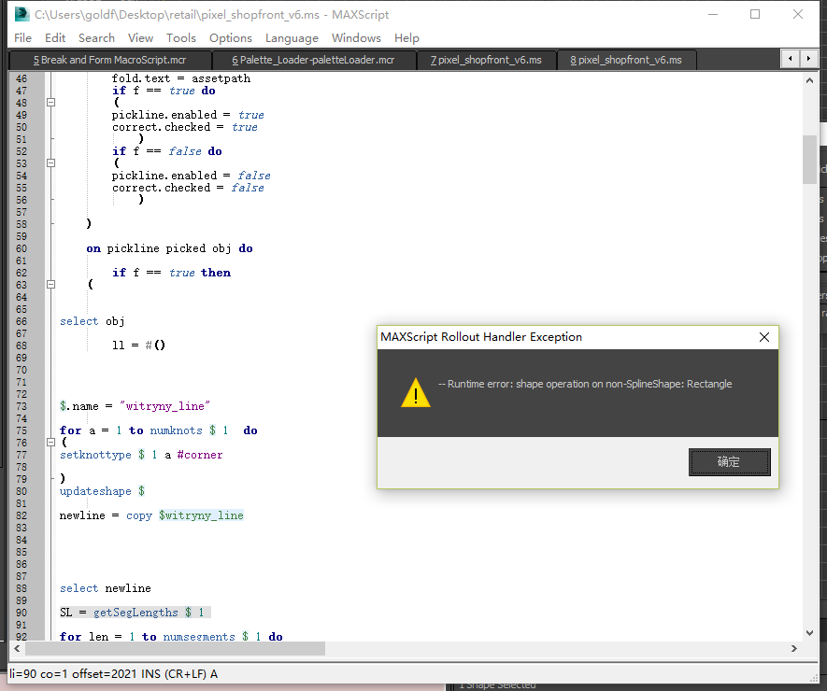The width and height of the screenshot is (827, 691).
Task: Switch to the Palette_Loader-paletteLoader.mcr tab
Action: point(312,60)
